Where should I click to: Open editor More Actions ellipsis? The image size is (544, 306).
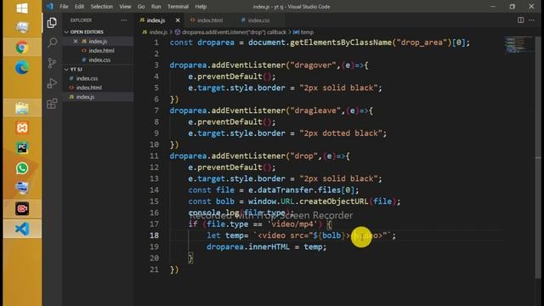[x=531, y=20]
